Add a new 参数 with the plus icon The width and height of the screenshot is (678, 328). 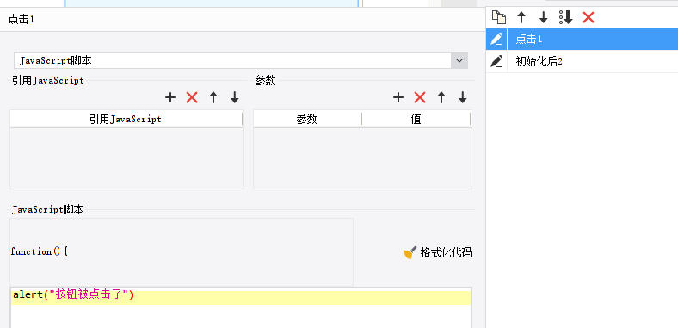398,98
